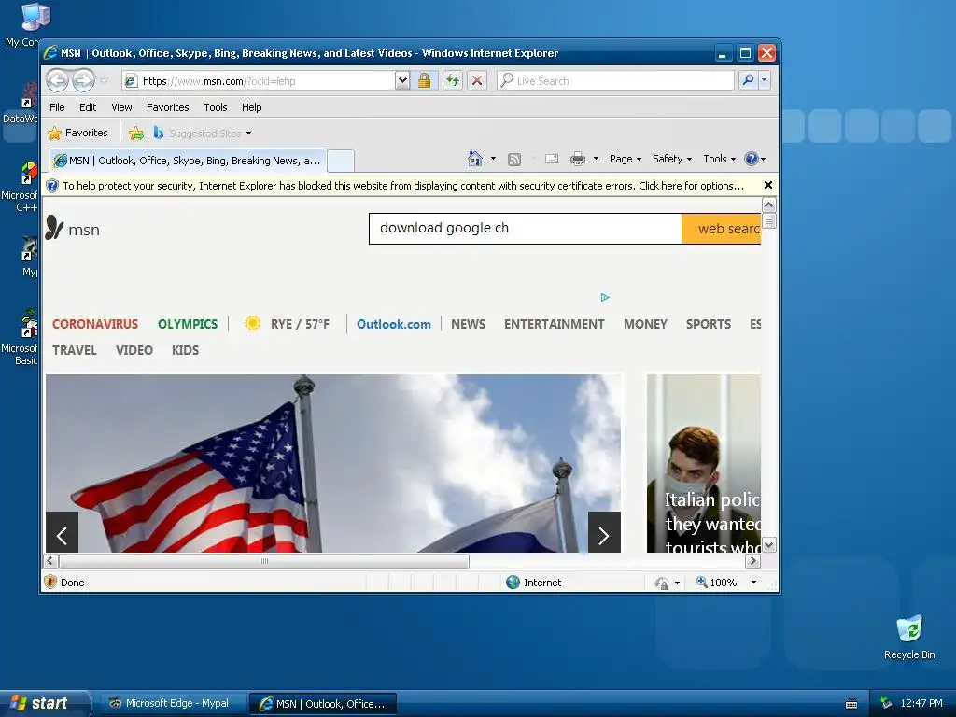
Task: Click the msn butterfly logo
Action: [73, 229]
